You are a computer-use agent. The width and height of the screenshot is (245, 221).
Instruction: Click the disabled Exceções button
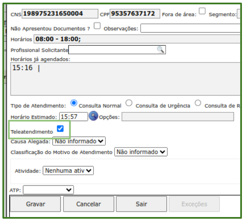[194, 204]
